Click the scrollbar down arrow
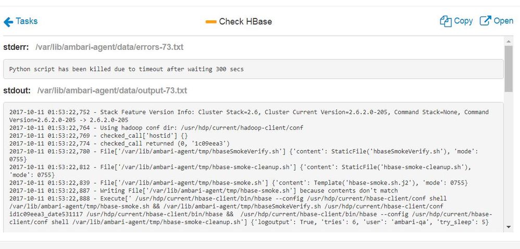The width and height of the screenshot is (520, 249). point(509,228)
